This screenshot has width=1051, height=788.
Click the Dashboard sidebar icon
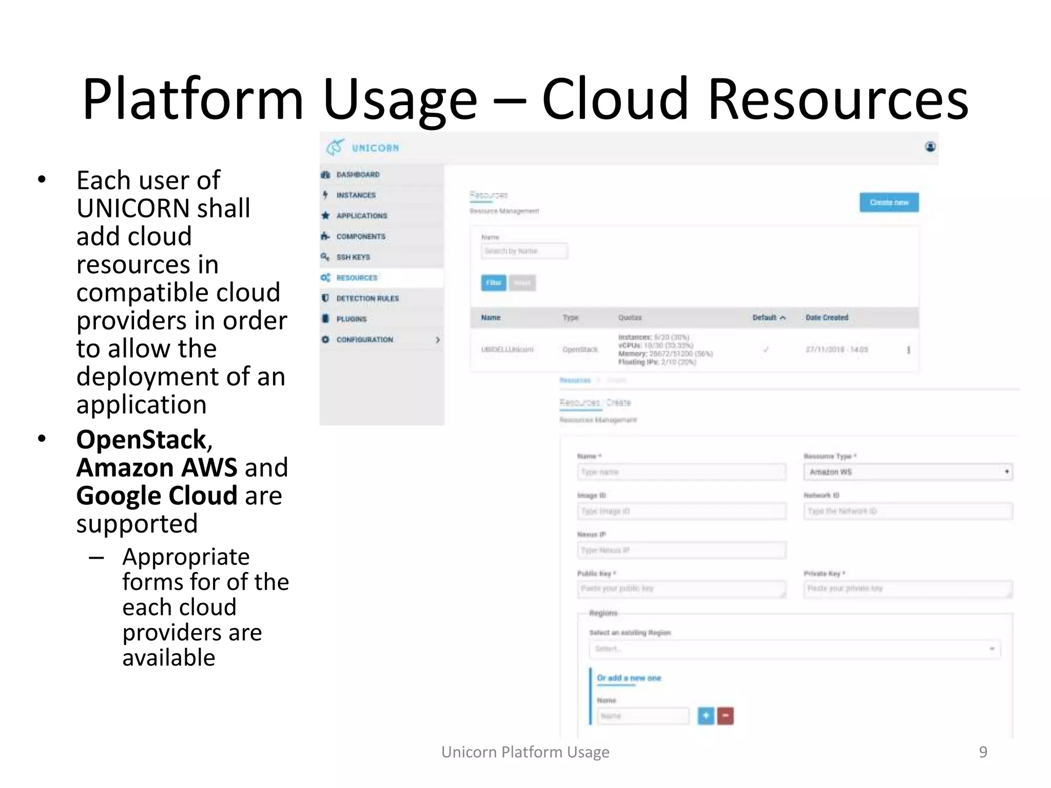(325, 174)
